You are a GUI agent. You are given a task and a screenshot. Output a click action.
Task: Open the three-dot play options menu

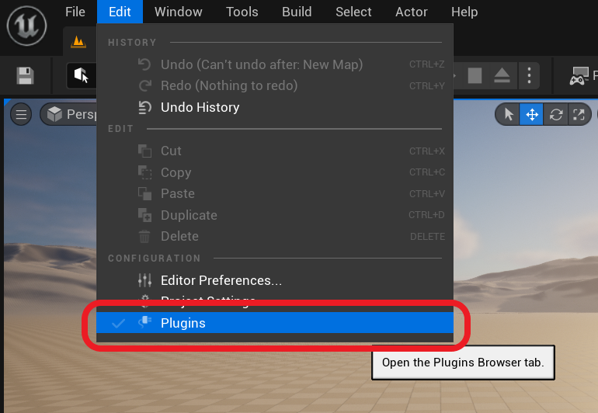coord(529,75)
